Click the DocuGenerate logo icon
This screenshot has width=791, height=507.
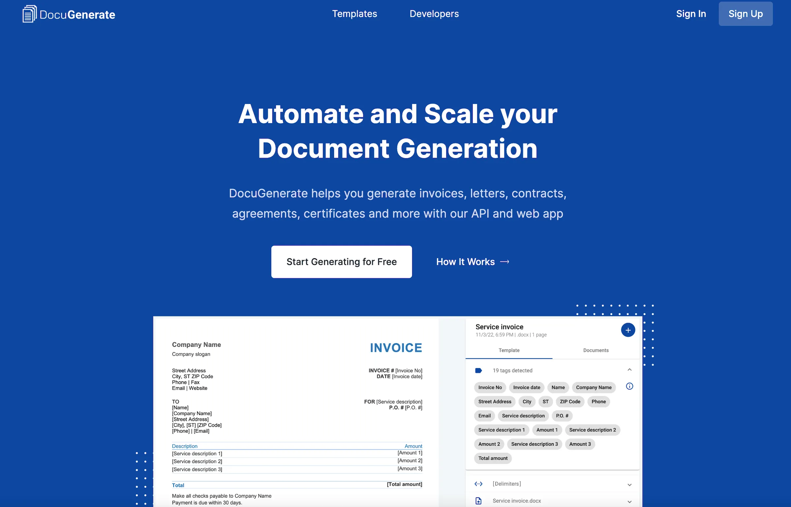(x=29, y=14)
